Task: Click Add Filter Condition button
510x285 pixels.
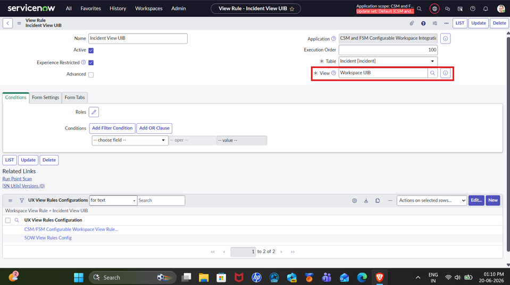Action: [x=112, y=128]
